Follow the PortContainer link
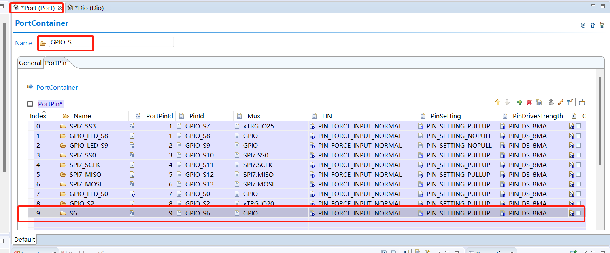The height and width of the screenshot is (253, 610). pos(57,87)
